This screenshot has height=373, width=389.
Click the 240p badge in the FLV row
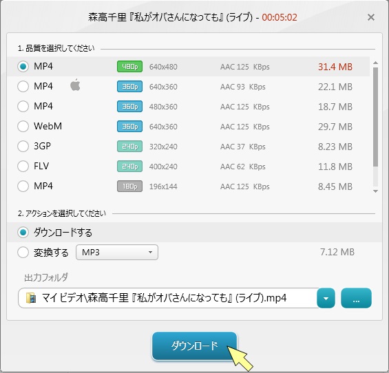(x=129, y=166)
